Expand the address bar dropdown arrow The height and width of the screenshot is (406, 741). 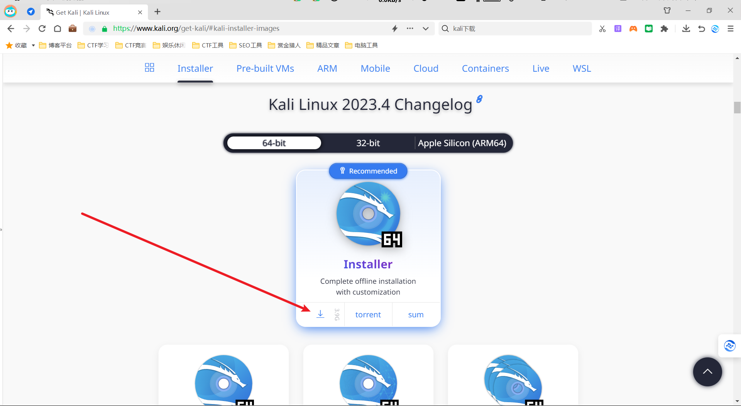[x=425, y=29]
